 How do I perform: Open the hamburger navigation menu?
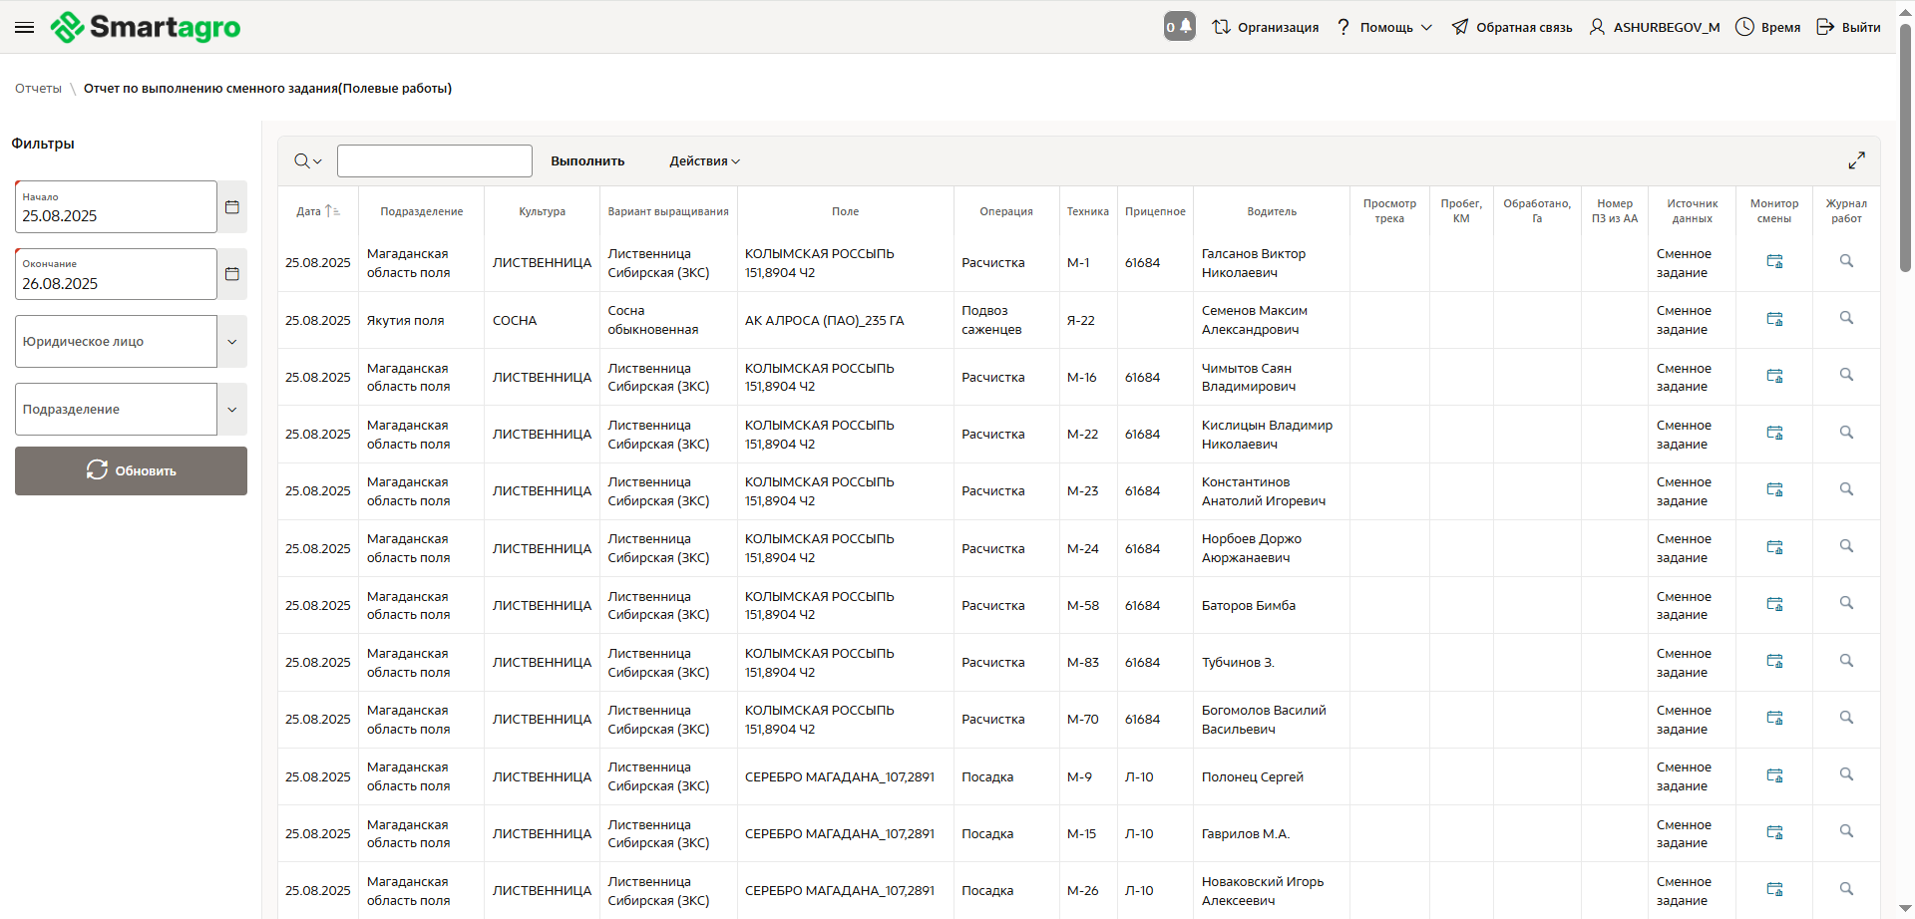pyautogui.click(x=25, y=28)
